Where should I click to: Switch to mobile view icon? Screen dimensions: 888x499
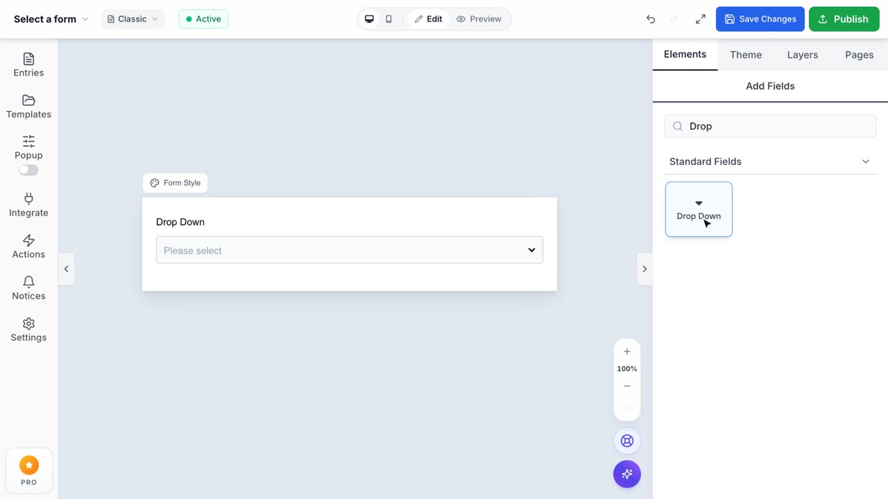coord(388,19)
